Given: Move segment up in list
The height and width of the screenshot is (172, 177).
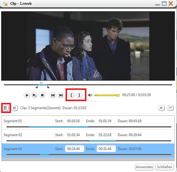Looking at the screenshot, I should (x=161, y=108).
